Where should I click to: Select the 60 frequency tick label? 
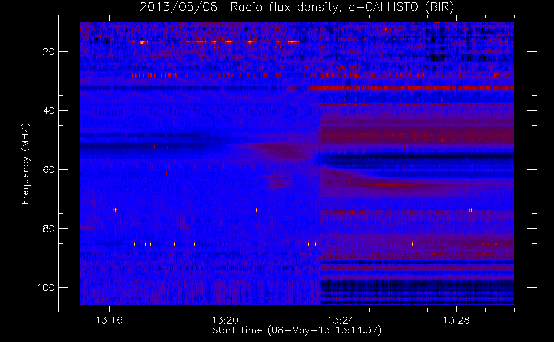click(x=49, y=170)
